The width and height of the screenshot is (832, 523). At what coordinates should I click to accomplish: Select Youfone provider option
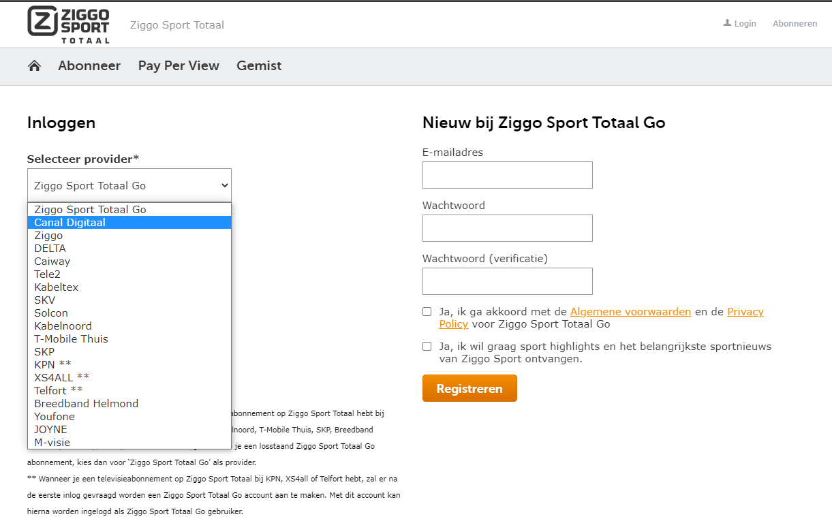129,417
